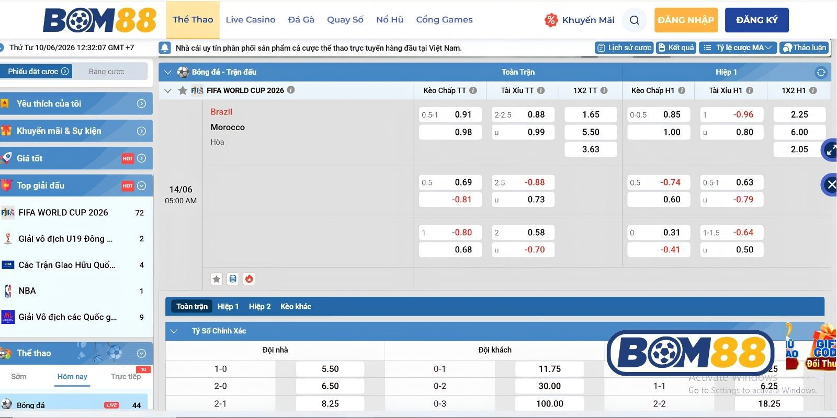The image size is (837, 418).
Task: Click info icon beside Kèo Chấp H1
Action: point(682,90)
